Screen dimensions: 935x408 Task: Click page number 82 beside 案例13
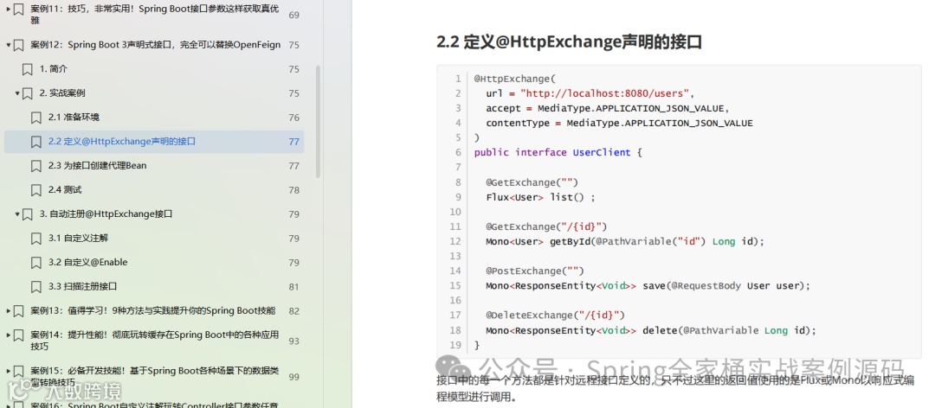point(294,311)
